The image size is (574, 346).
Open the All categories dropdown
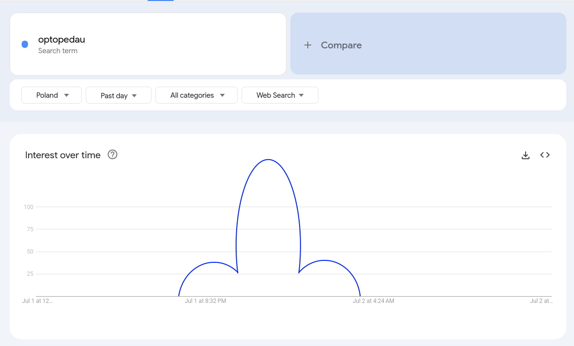click(196, 95)
